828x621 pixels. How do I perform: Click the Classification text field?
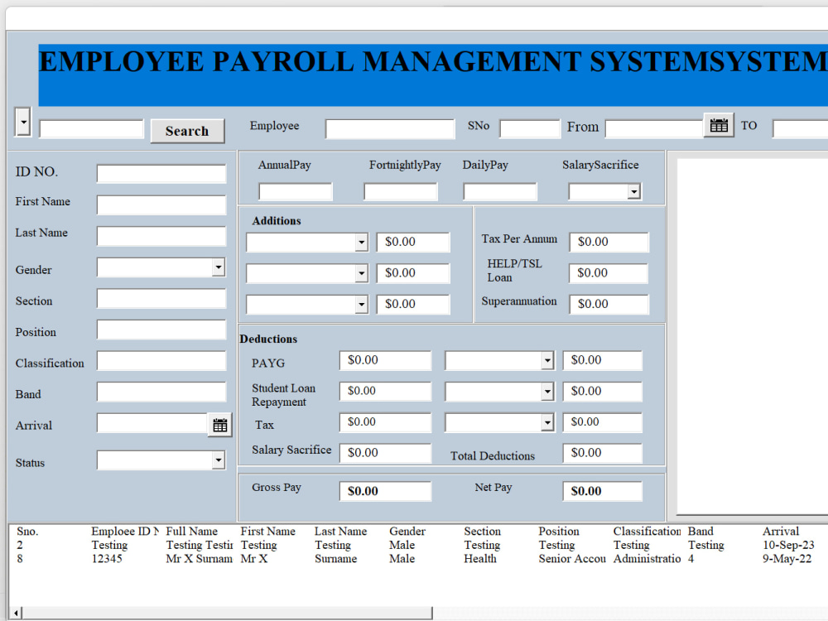point(161,361)
